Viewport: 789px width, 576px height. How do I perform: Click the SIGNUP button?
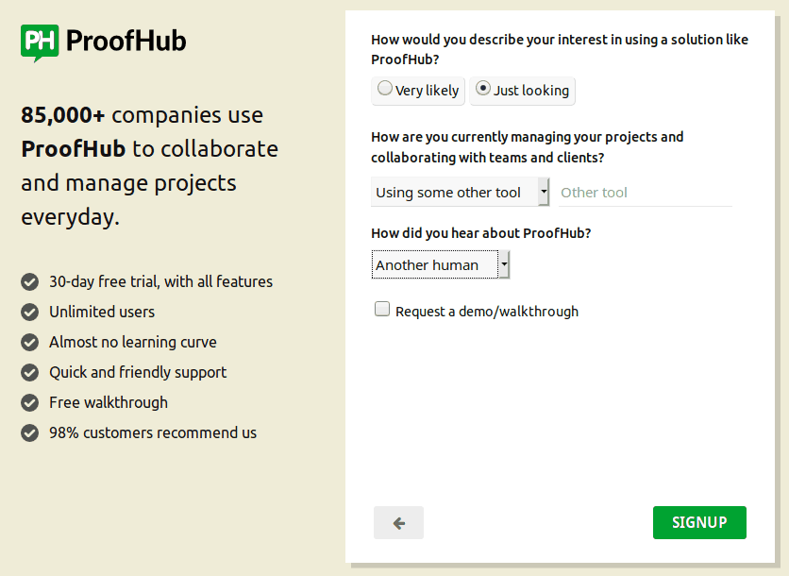pyautogui.click(x=699, y=522)
